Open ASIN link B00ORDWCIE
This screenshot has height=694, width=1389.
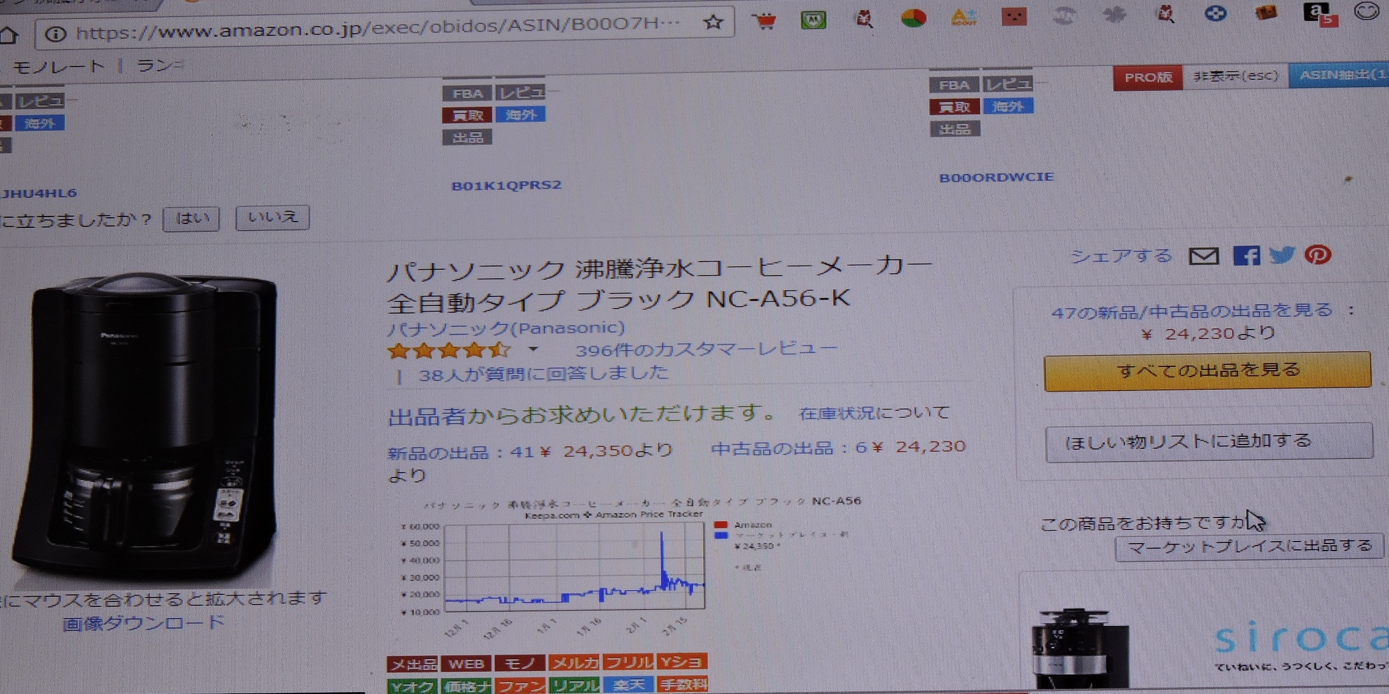[996, 178]
